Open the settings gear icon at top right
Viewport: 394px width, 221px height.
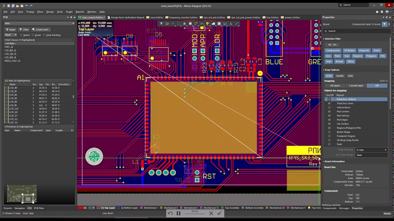382,12
